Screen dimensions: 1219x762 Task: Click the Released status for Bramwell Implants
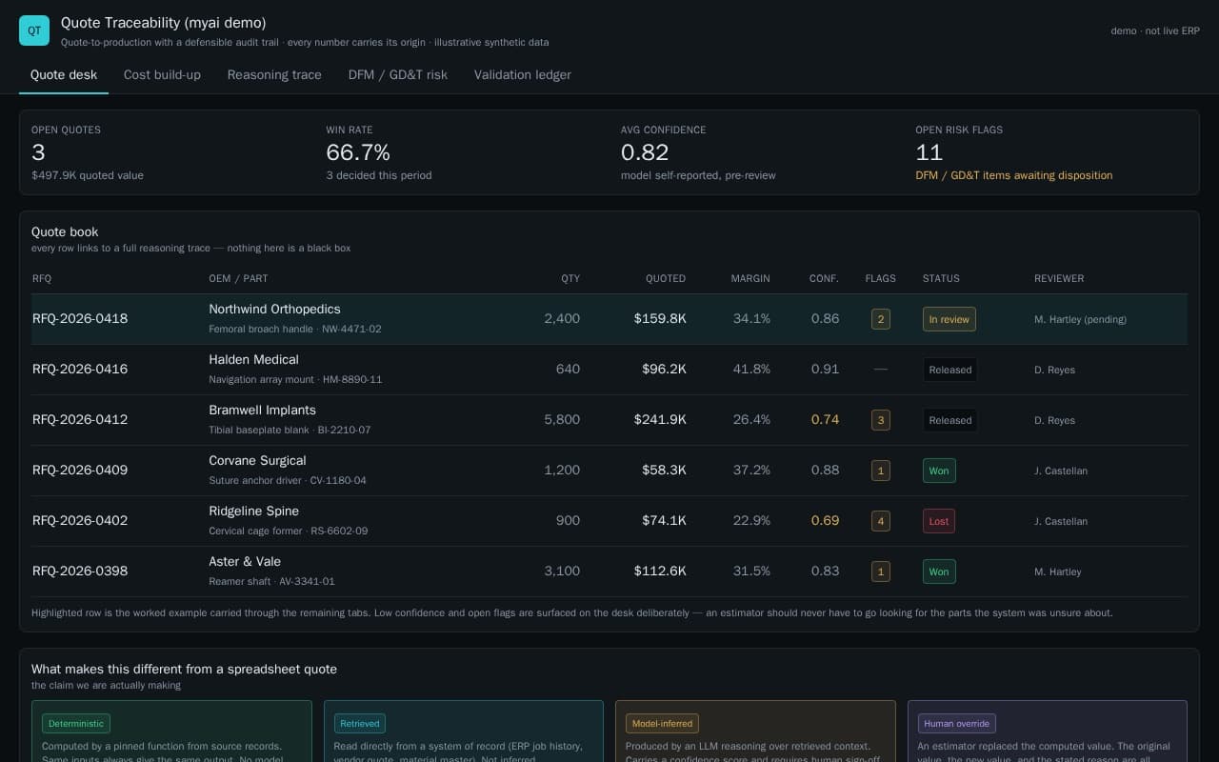[950, 420]
